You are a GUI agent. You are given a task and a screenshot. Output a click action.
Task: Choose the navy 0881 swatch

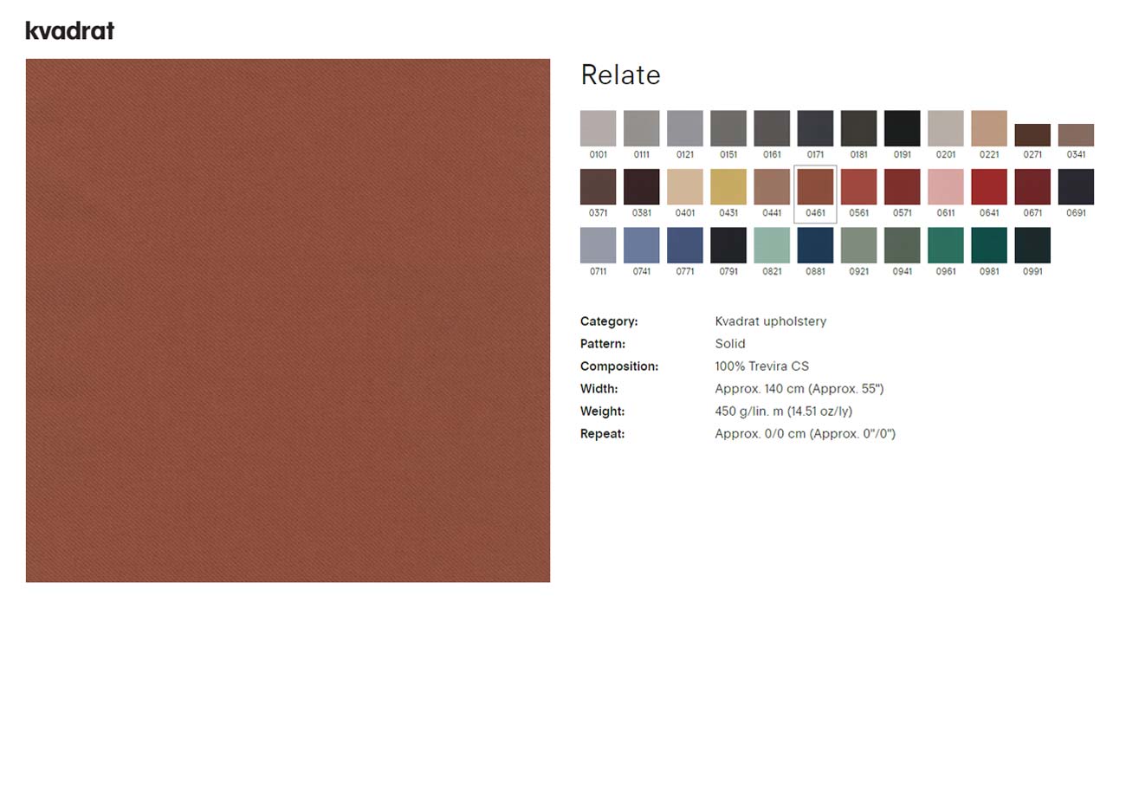pos(815,245)
